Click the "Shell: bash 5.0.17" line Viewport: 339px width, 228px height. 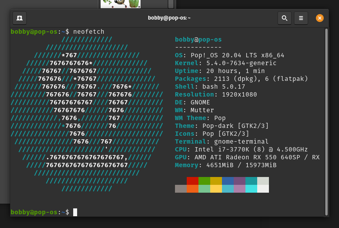click(x=210, y=87)
